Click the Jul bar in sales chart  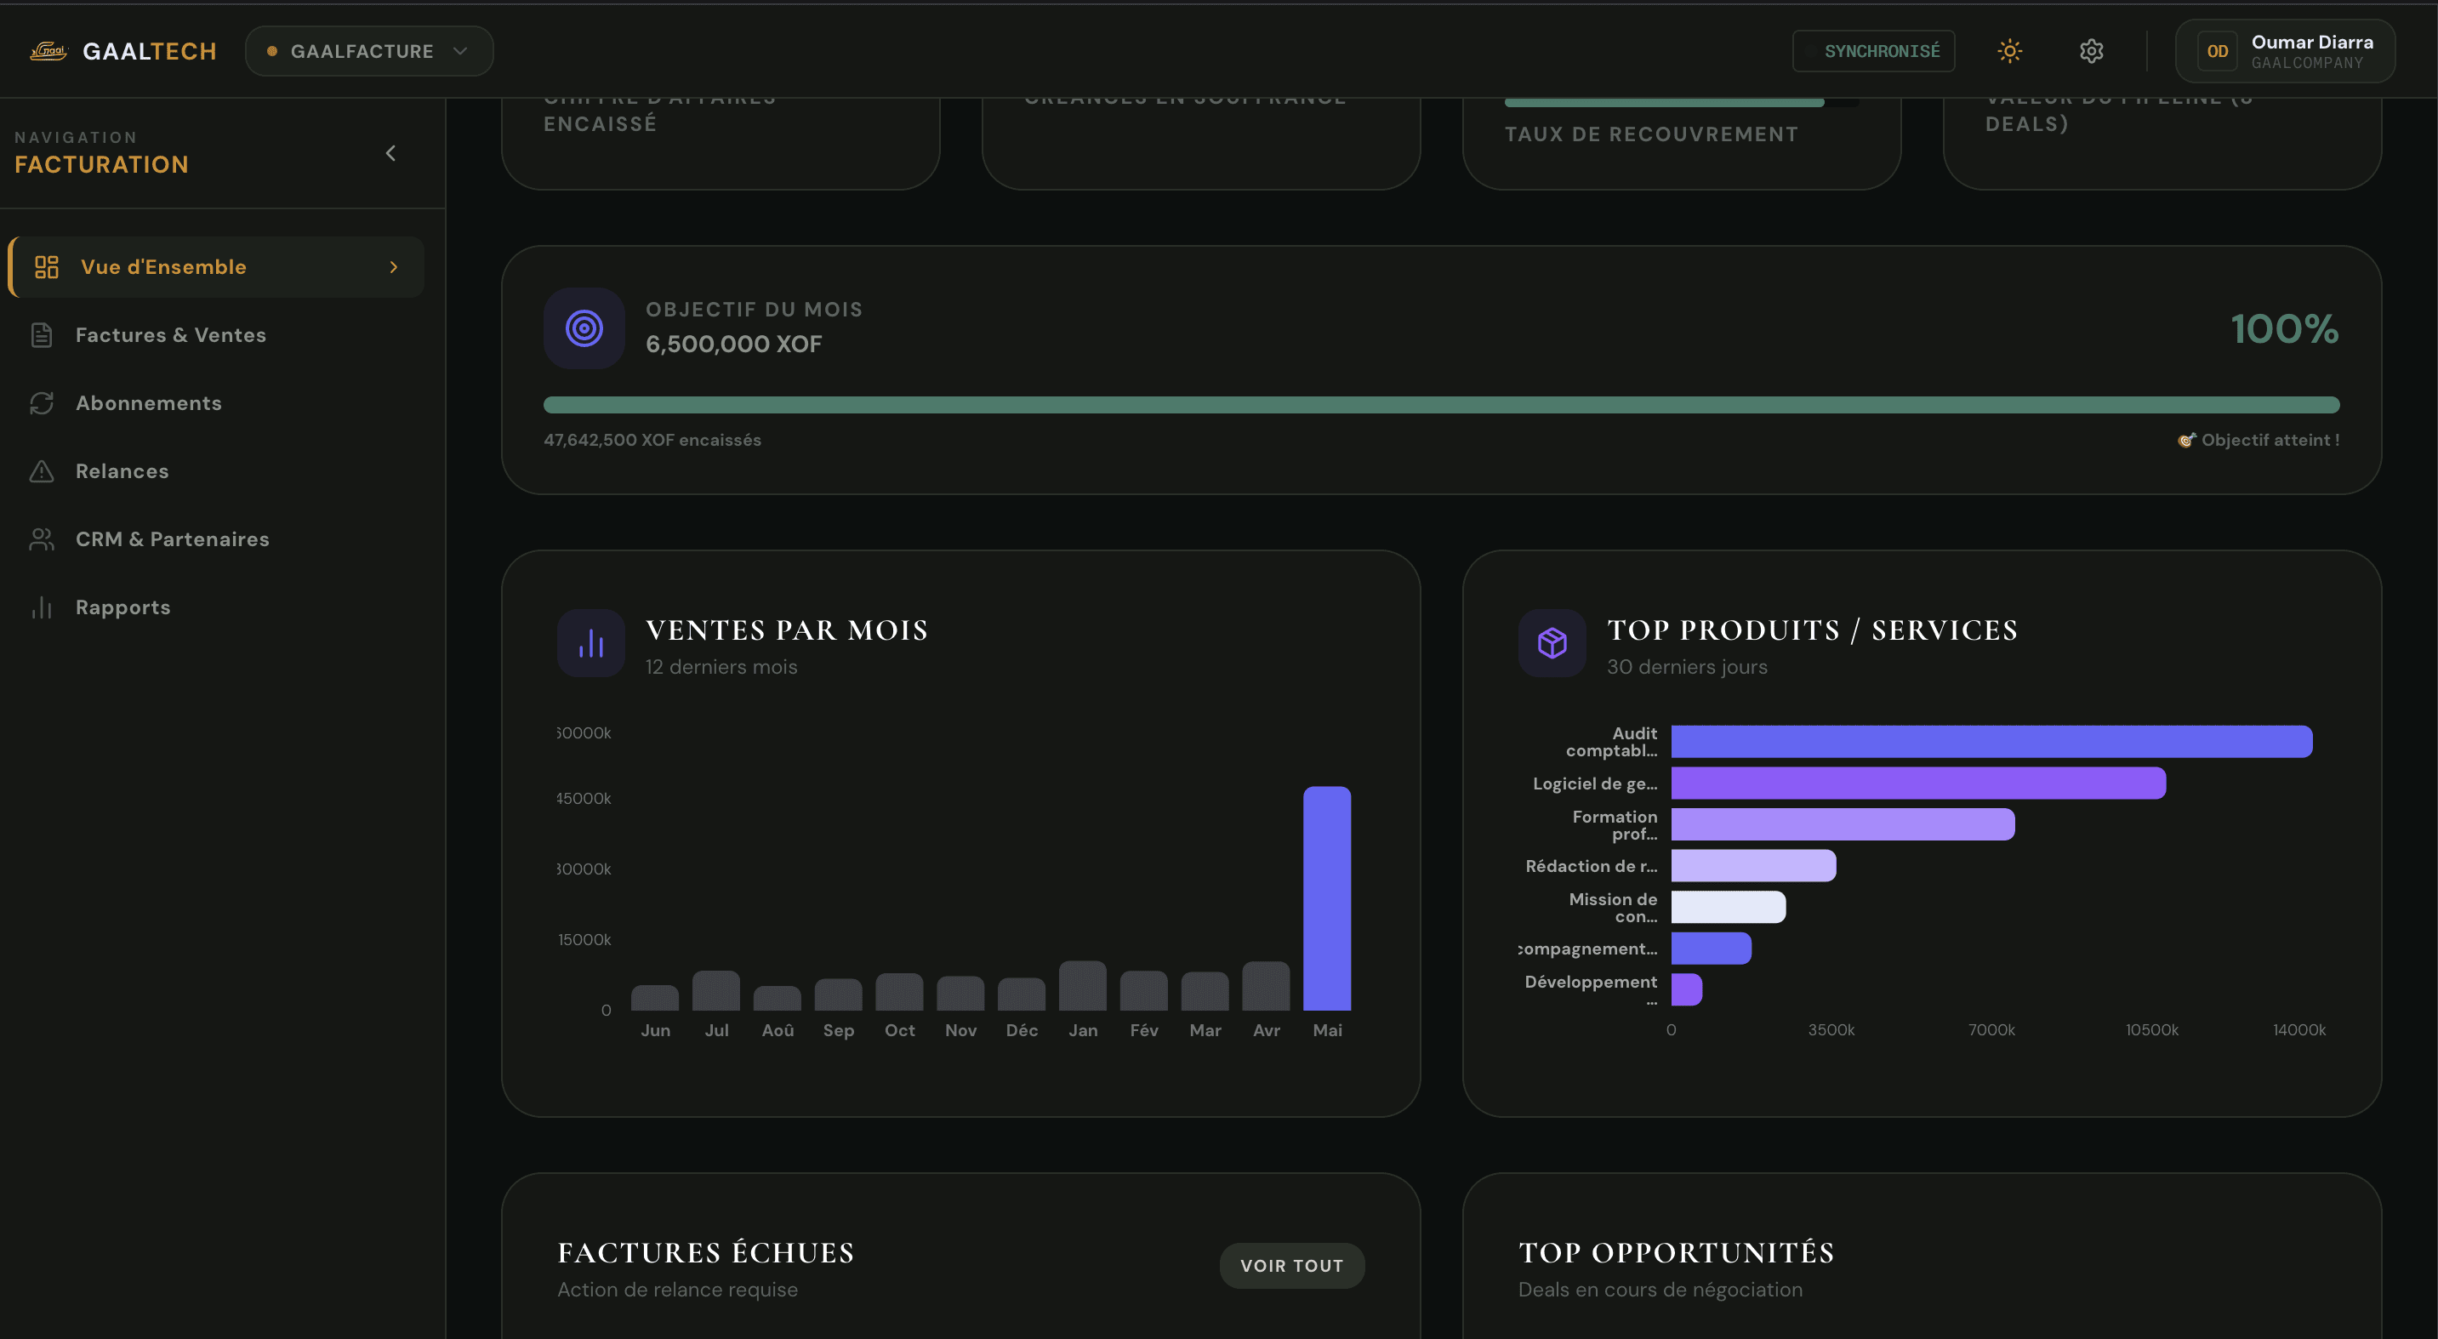[x=716, y=990]
